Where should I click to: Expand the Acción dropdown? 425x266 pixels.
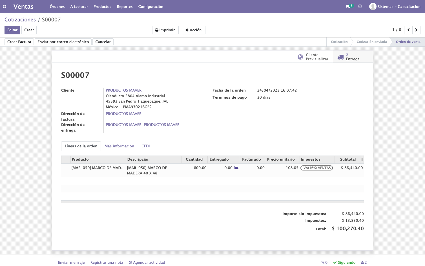(194, 30)
